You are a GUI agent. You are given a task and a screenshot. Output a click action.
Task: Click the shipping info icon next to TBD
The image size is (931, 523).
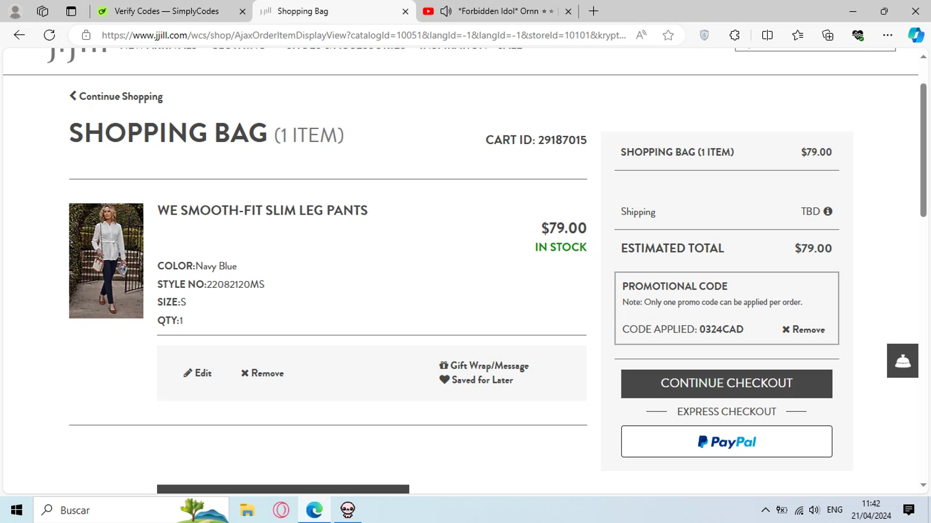pos(827,212)
